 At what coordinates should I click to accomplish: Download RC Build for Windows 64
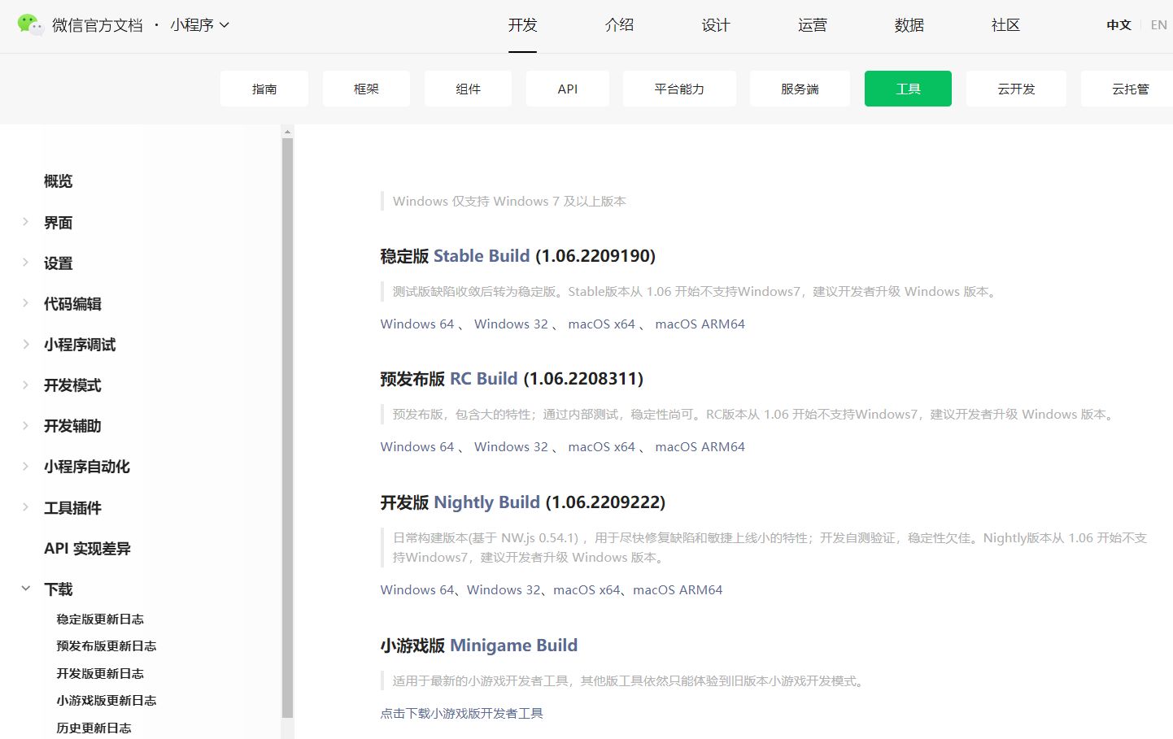click(x=417, y=446)
